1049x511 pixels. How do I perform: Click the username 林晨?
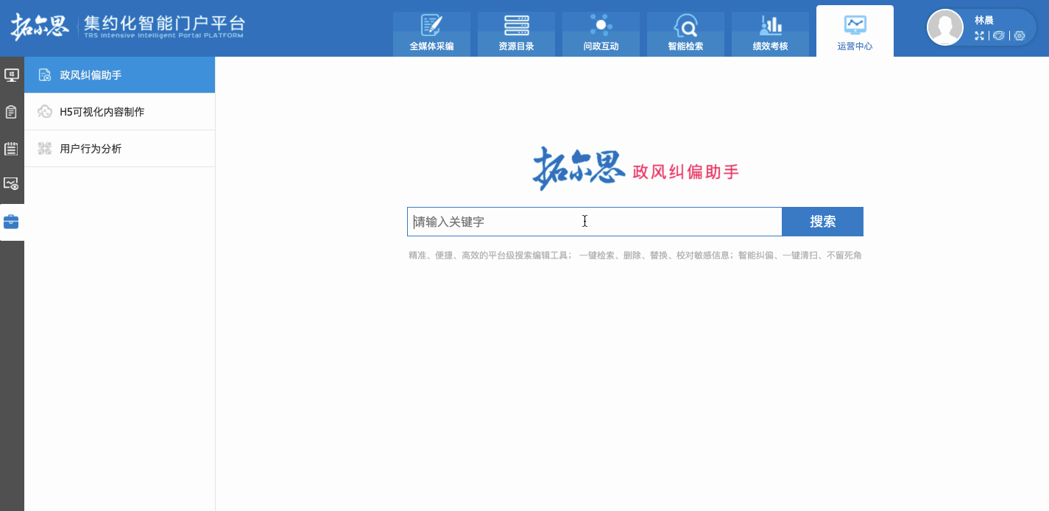[x=984, y=20]
